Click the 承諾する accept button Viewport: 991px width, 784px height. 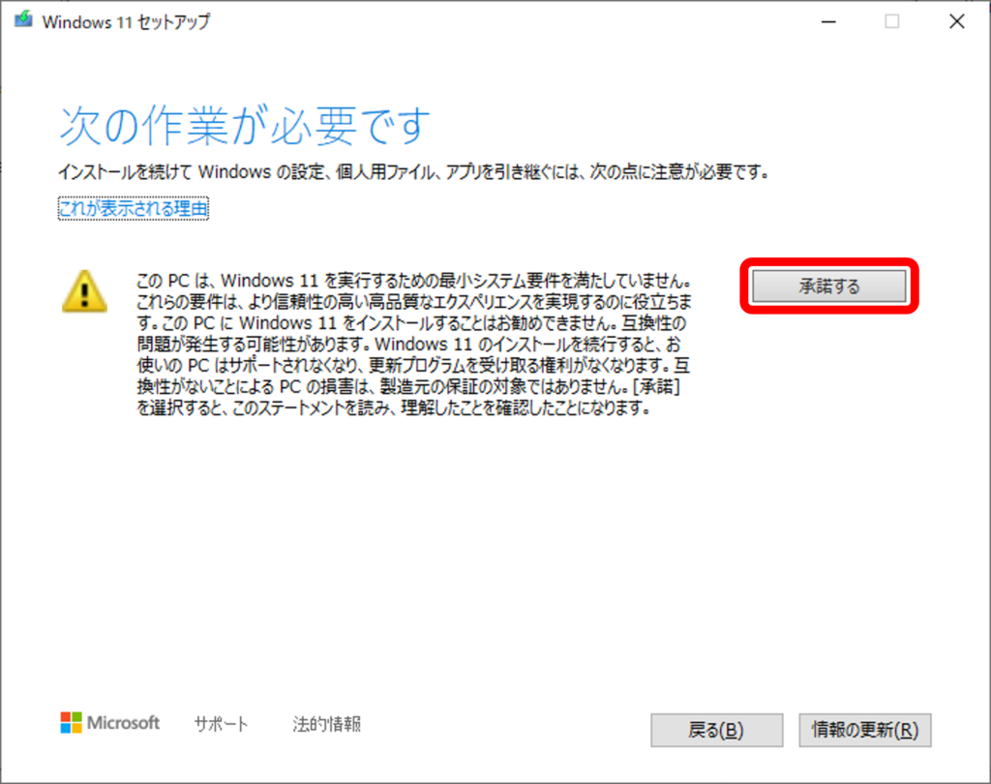pos(828,286)
